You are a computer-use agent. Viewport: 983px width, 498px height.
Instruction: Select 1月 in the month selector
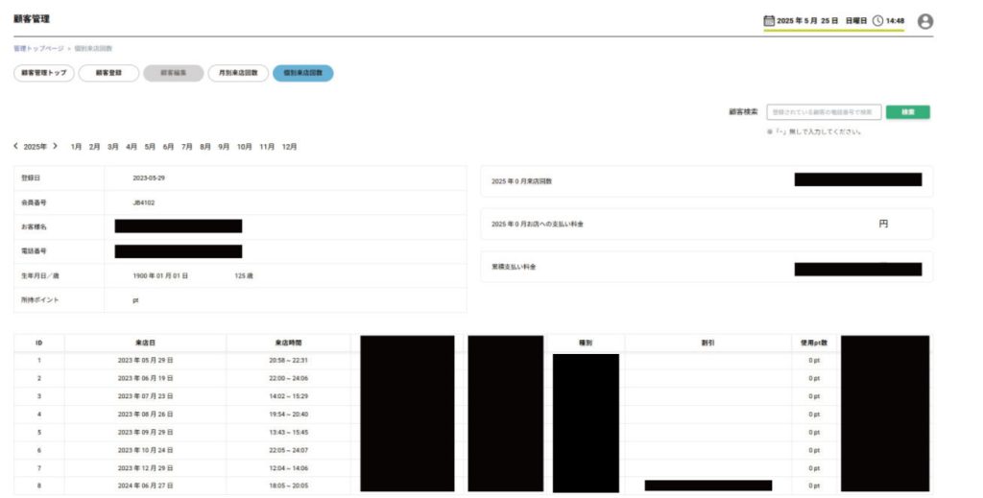tap(76, 147)
